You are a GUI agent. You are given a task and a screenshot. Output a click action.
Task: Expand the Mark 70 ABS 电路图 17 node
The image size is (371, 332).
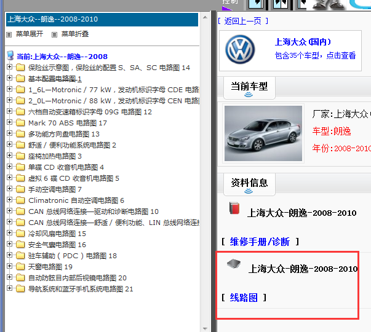pyautogui.click(x=9, y=122)
